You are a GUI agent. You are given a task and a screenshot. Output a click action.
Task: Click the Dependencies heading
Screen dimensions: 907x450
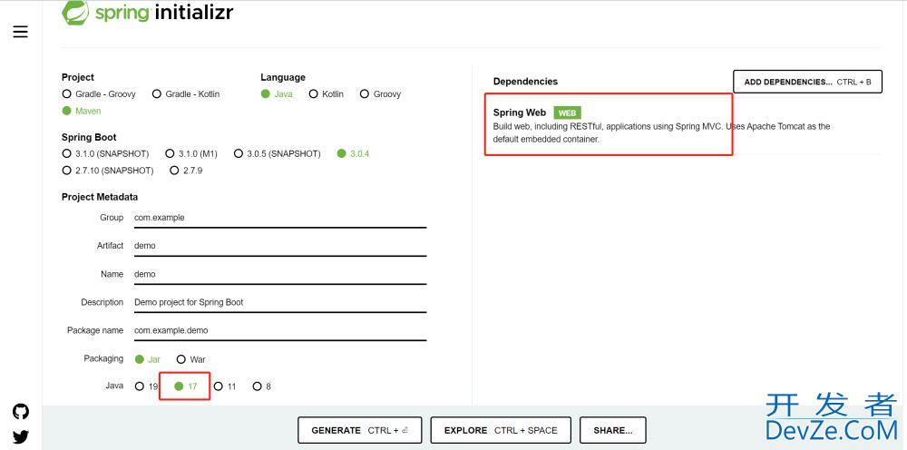pos(526,82)
